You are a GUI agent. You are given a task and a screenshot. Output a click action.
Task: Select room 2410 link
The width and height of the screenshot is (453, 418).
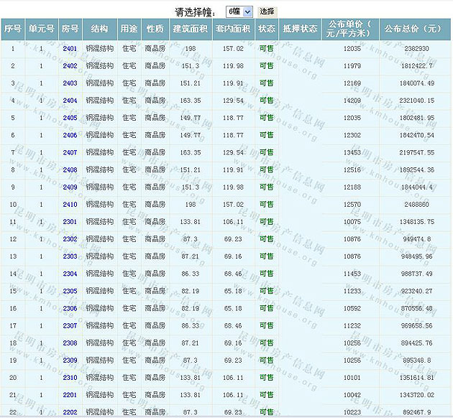coord(70,205)
